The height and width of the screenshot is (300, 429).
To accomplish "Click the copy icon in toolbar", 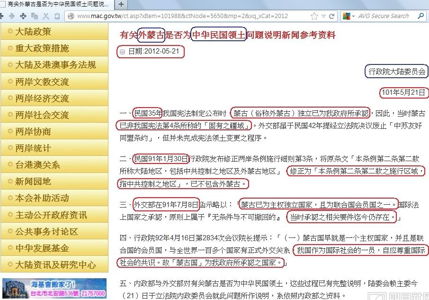I will pyautogui.click(x=35, y=16).
